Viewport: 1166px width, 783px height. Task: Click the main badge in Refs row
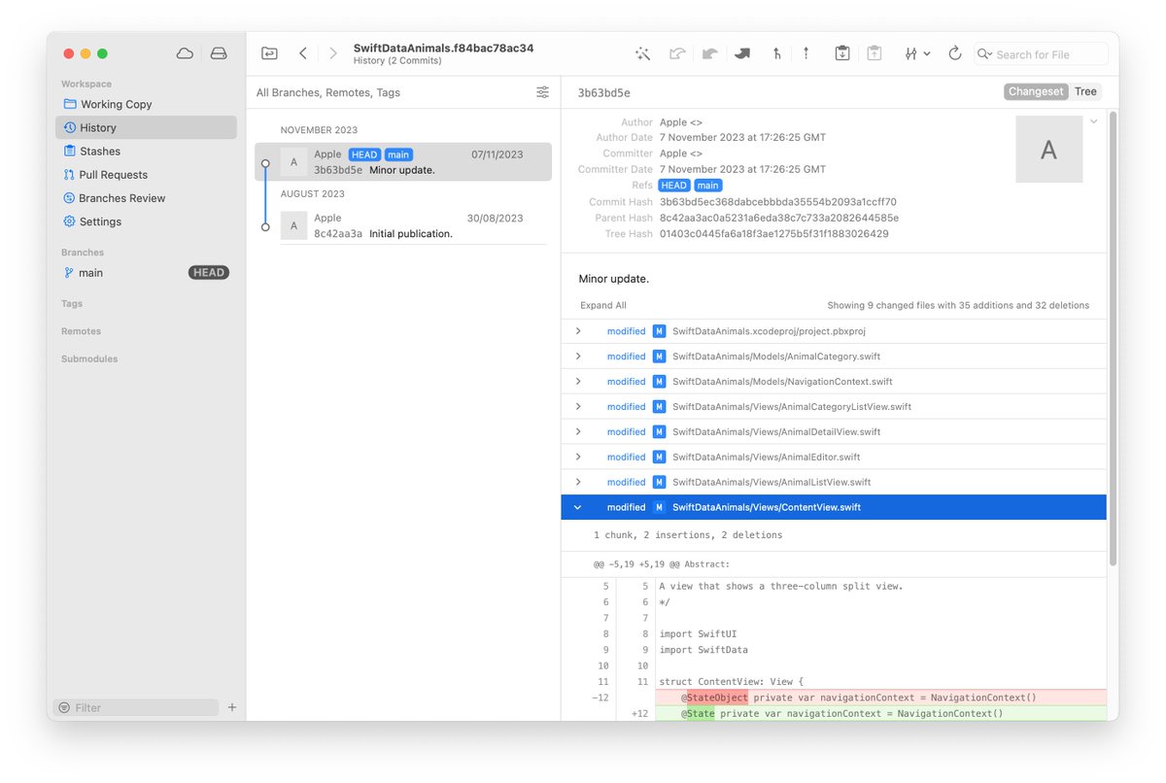coord(708,185)
